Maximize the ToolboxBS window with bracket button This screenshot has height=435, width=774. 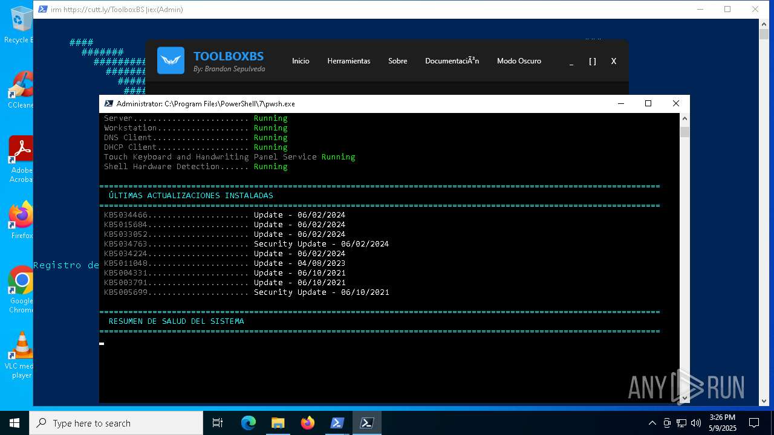pos(593,62)
